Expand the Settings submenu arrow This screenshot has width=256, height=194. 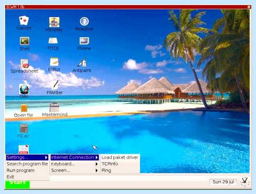click(46, 157)
